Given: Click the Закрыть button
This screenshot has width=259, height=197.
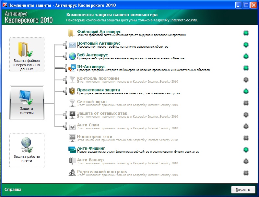Looking at the screenshot, I should (243, 190).
